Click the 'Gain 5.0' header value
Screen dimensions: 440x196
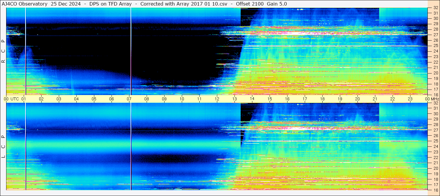[x=277, y=4]
